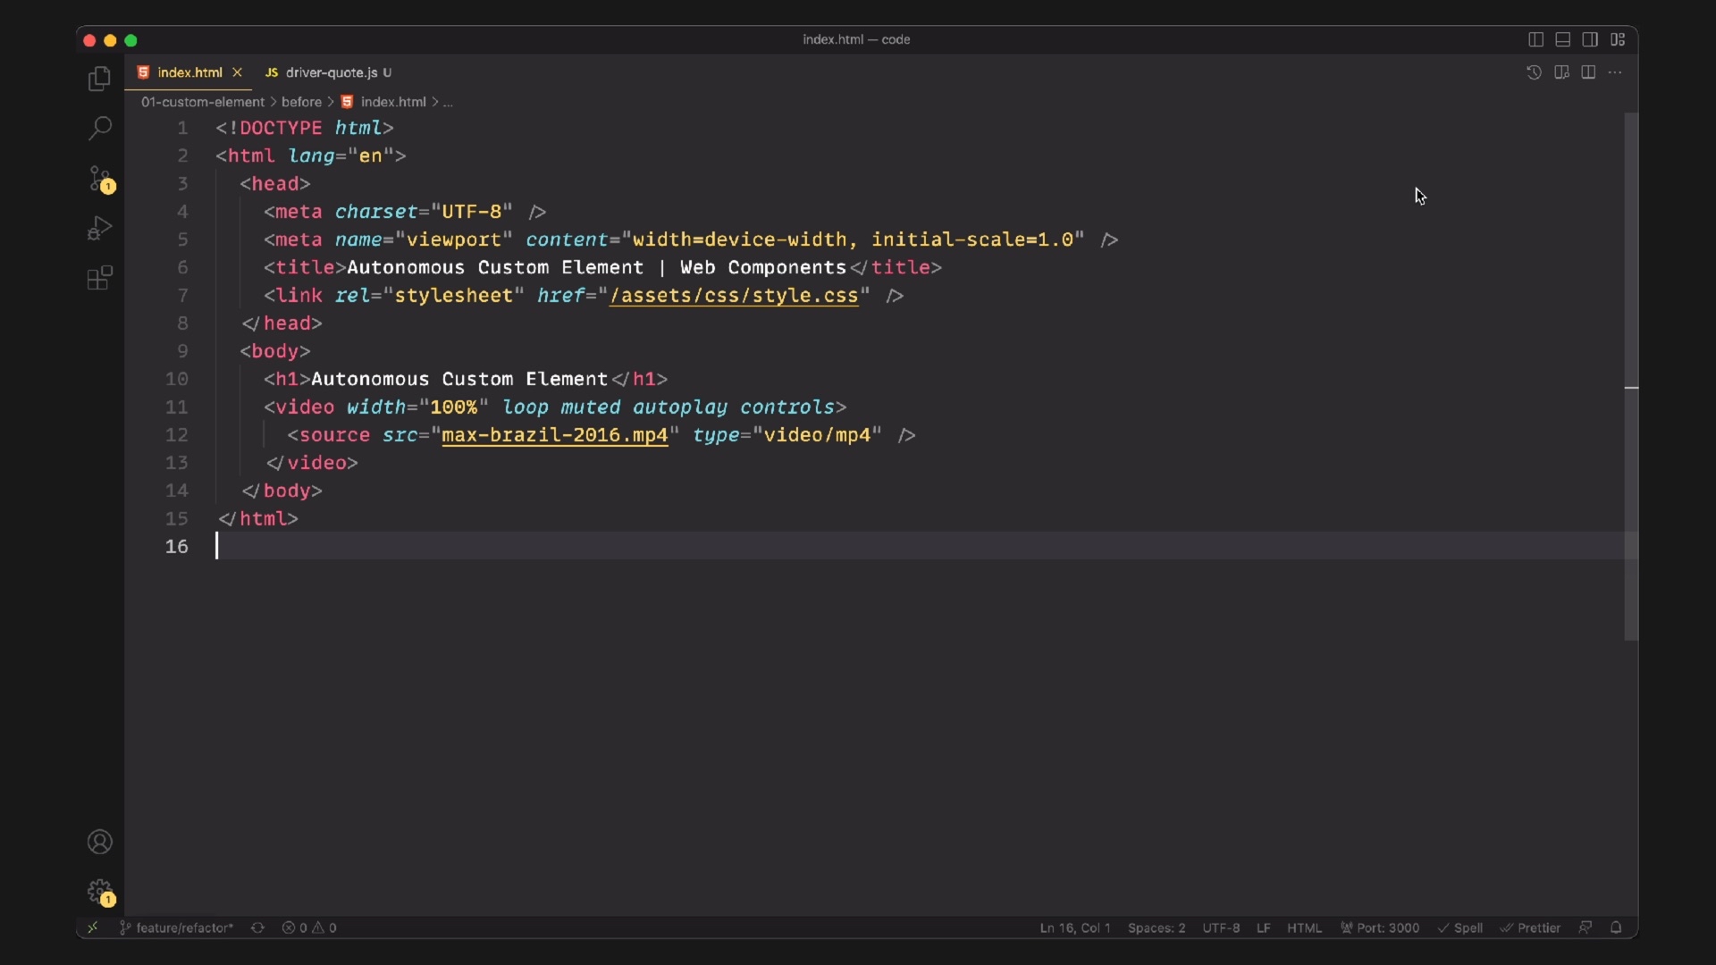Open the Spaces: 2 indentation selector
1716x965 pixels.
click(x=1157, y=927)
